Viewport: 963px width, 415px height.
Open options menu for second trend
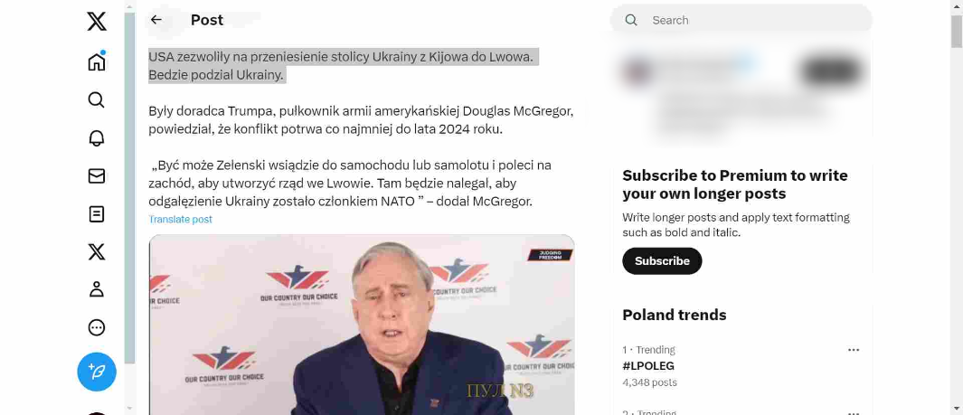pyautogui.click(x=853, y=412)
